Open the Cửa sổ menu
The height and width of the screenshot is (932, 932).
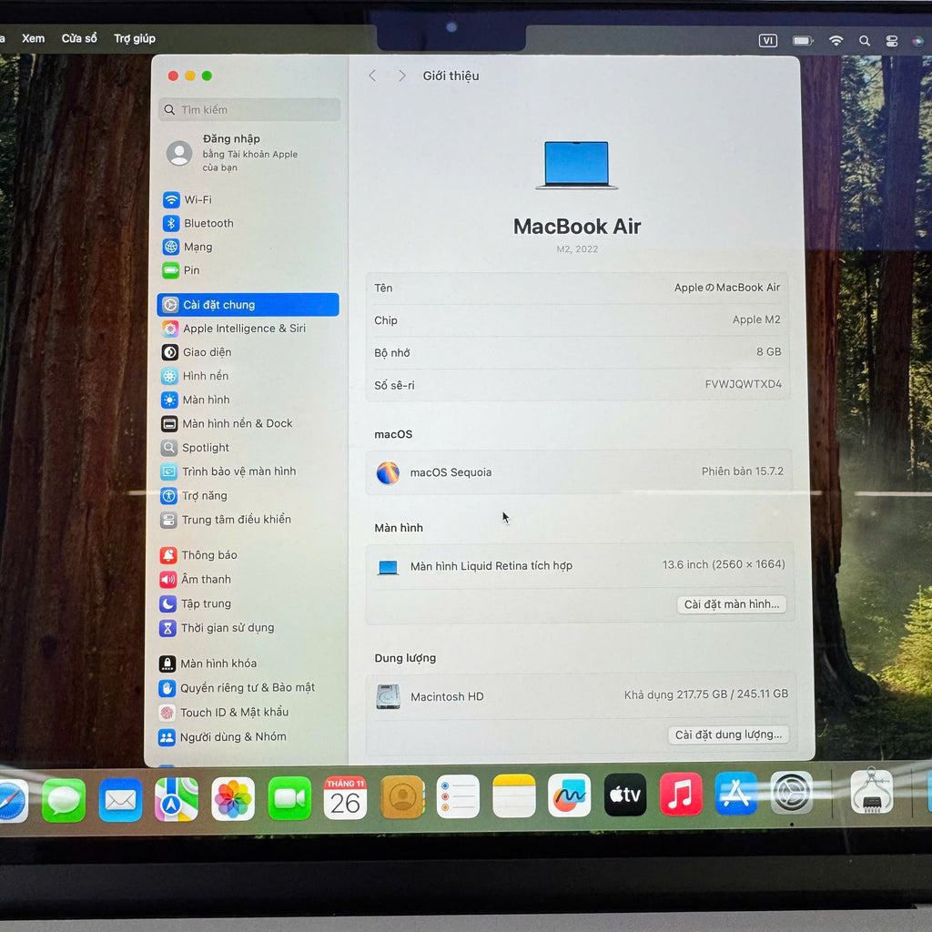click(79, 39)
